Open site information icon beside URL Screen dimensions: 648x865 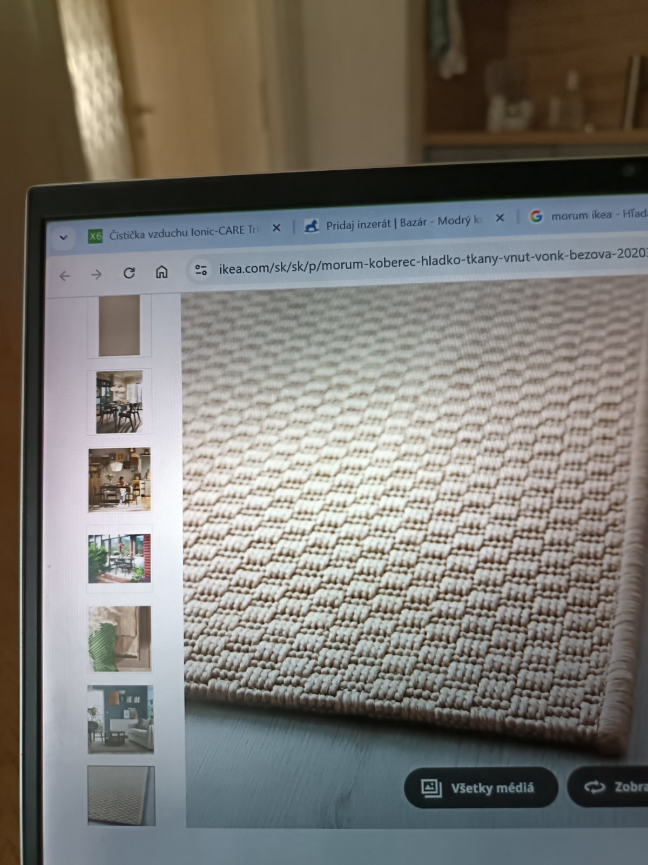[201, 269]
